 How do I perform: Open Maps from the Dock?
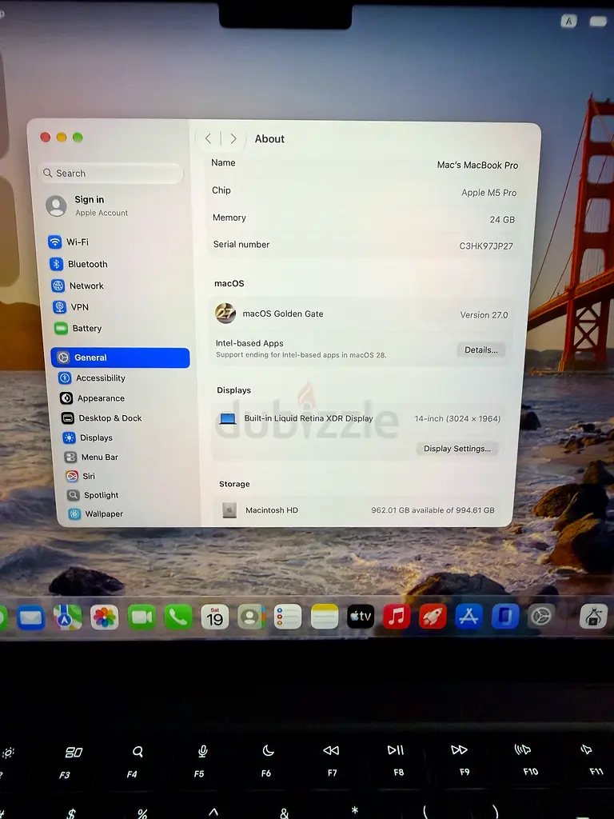pyautogui.click(x=67, y=617)
